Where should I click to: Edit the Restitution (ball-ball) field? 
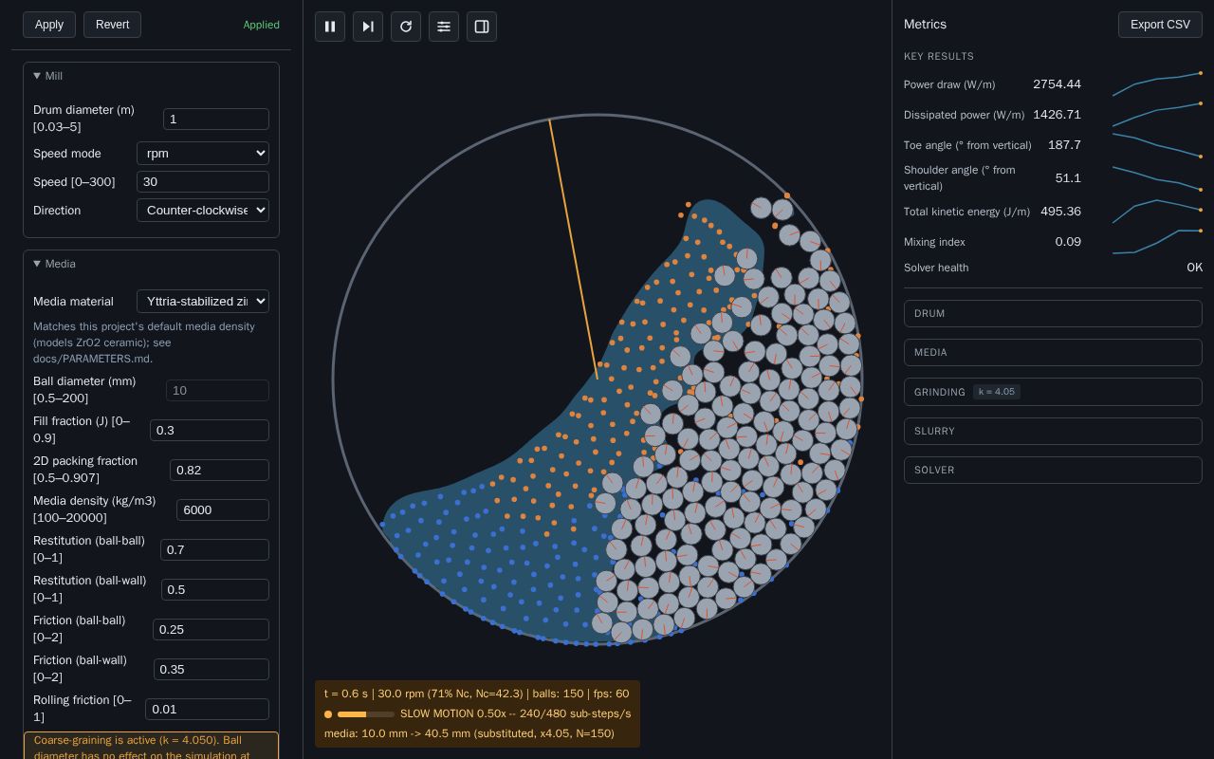pos(214,549)
